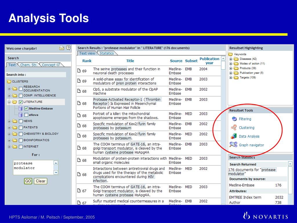Check the RESEARCH DOCUMENTATION checkbox

click(21, 89)
